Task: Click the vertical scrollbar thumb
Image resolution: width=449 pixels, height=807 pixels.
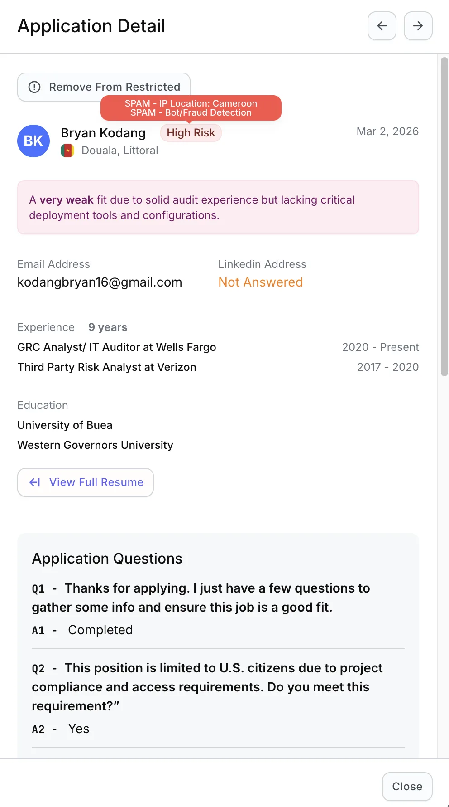Action: (x=444, y=217)
